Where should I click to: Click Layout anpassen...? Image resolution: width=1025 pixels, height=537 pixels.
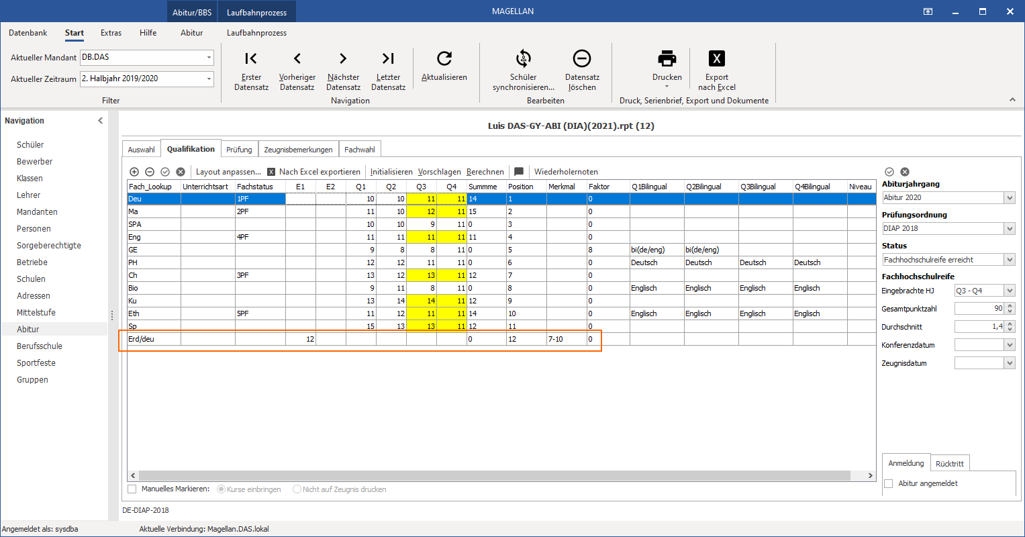[x=228, y=172]
